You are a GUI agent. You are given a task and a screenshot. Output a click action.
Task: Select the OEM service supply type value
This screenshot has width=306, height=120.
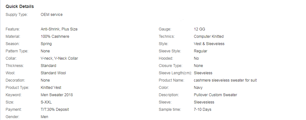tap(51, 15)
